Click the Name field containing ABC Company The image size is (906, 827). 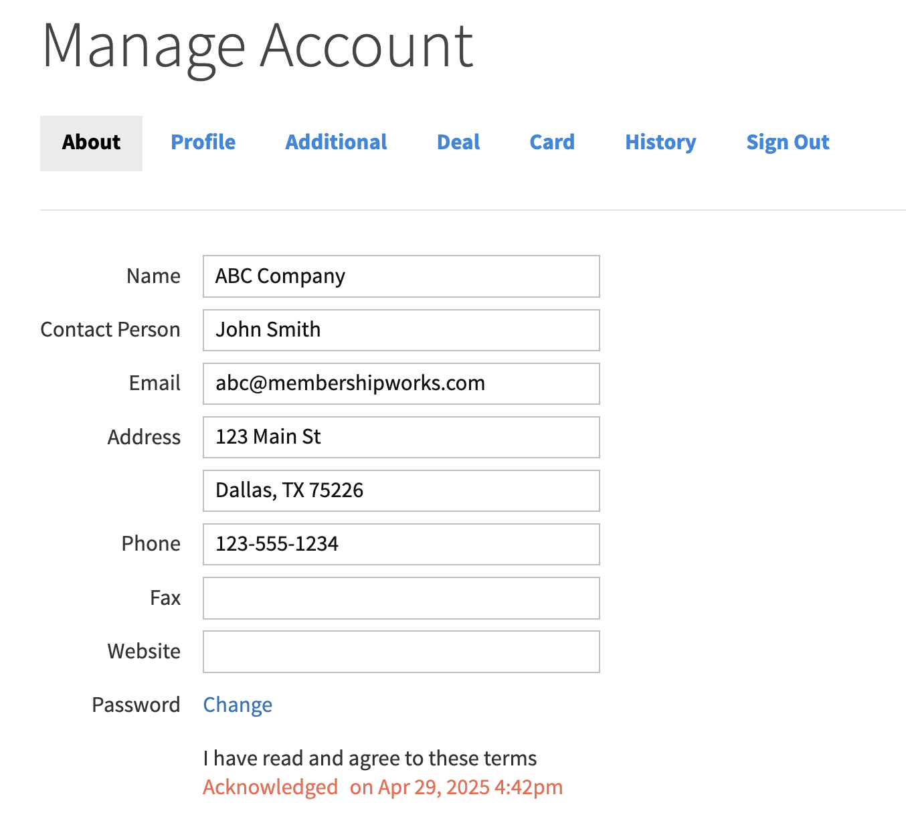pos(401,276)
